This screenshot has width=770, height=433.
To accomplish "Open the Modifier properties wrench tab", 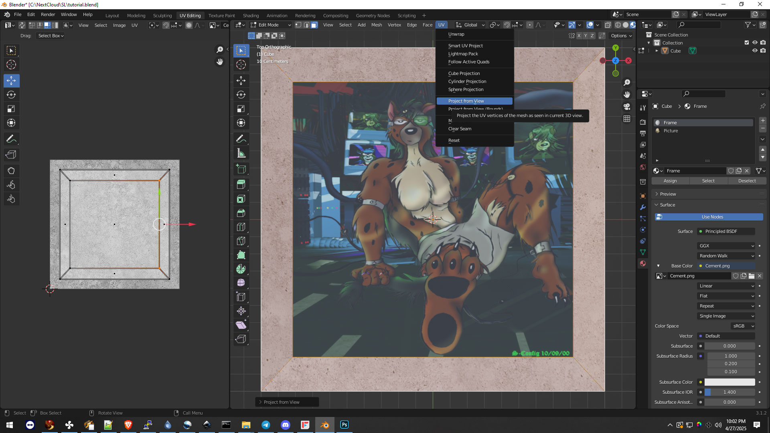I will coord(643,207).
